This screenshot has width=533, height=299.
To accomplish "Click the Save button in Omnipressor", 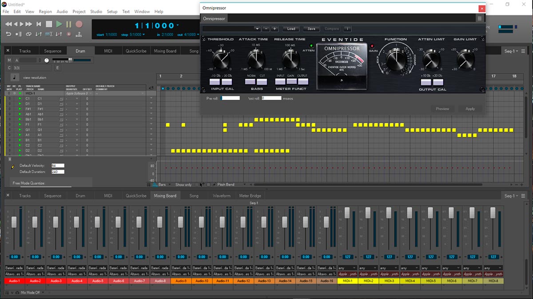I will click(x=311, y=29).
